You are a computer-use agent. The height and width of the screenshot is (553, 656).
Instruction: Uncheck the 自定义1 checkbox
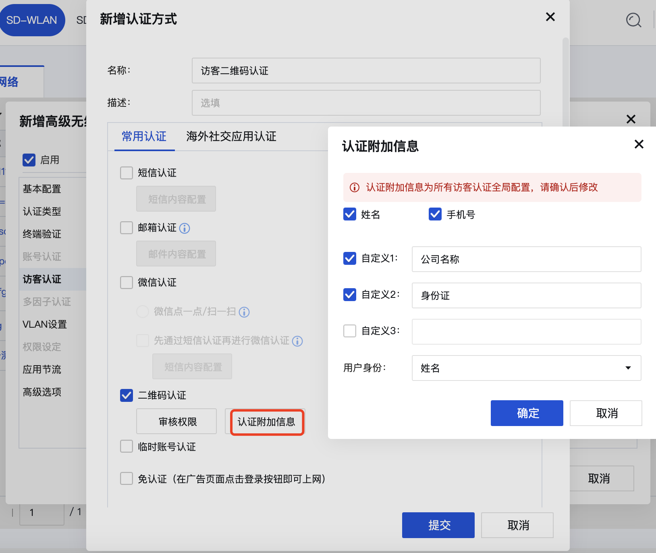tap(350, 258)
